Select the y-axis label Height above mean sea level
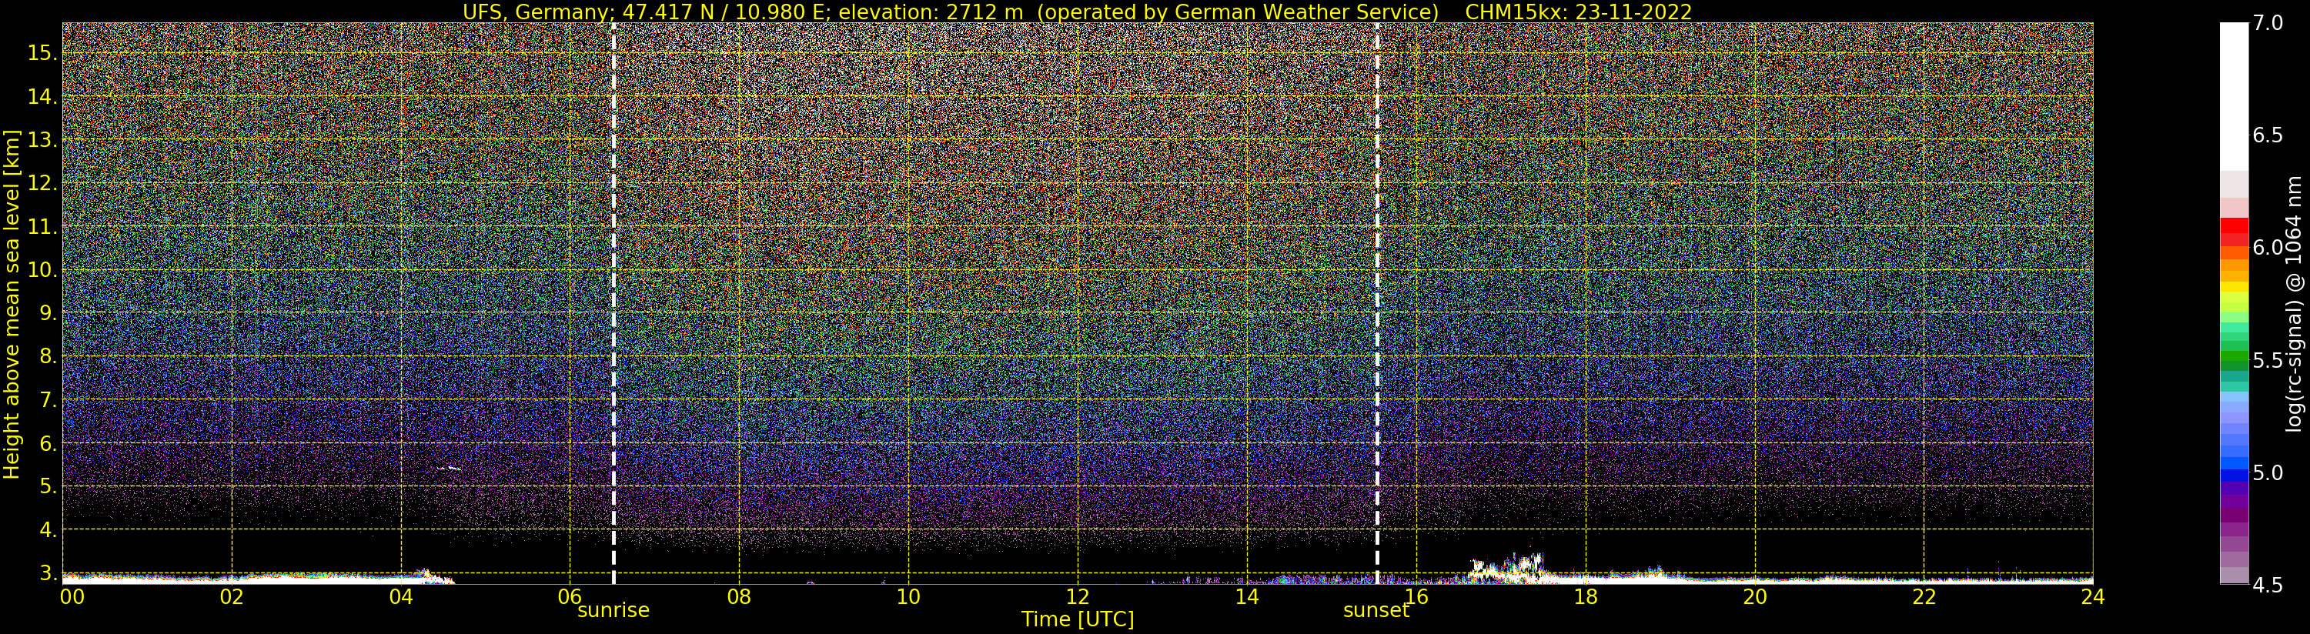This screenshot has height=634, width=2310. coord(12,304)
